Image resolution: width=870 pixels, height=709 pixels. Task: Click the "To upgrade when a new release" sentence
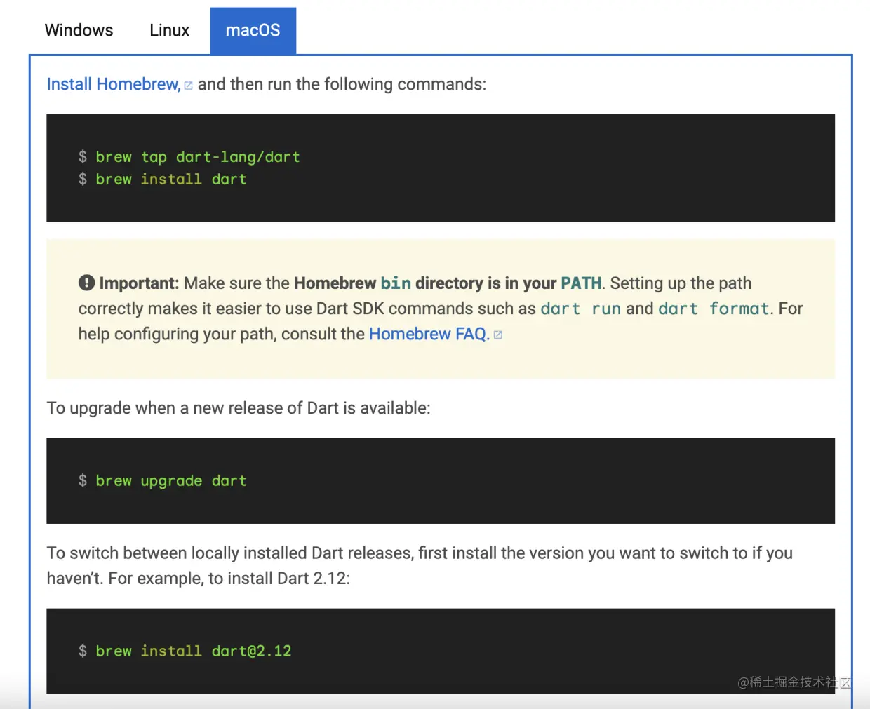pyautogui.click(x=239, y=408)
